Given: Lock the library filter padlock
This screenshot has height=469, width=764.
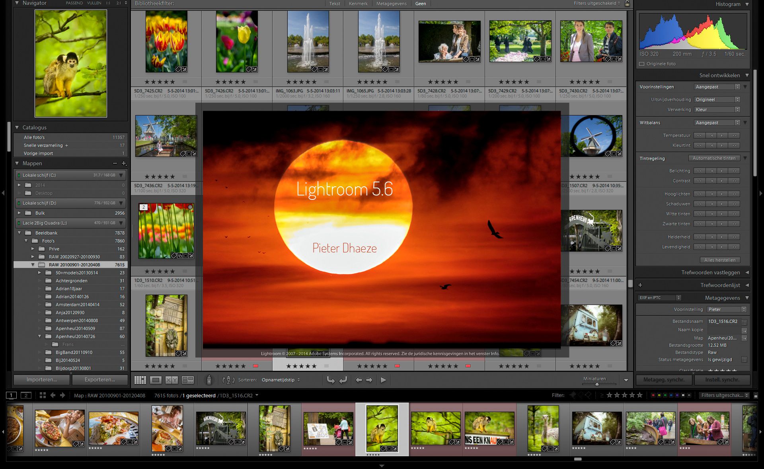Looking at the screenshot, I should tap(627, 4).
